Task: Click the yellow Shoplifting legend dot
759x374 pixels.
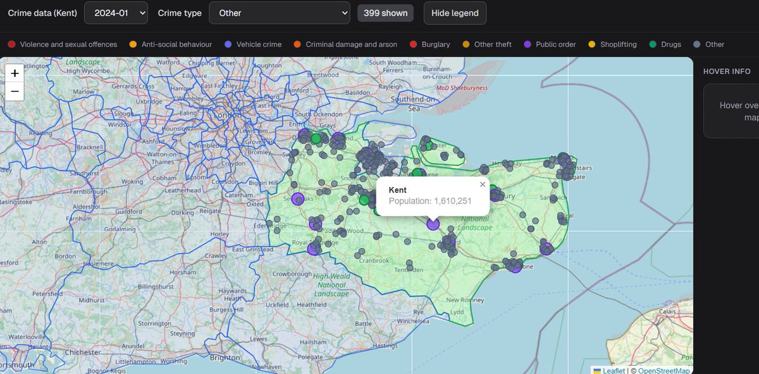Action: [592, 44]
